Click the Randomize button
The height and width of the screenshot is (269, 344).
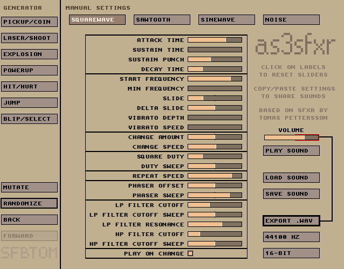point(30,203)
